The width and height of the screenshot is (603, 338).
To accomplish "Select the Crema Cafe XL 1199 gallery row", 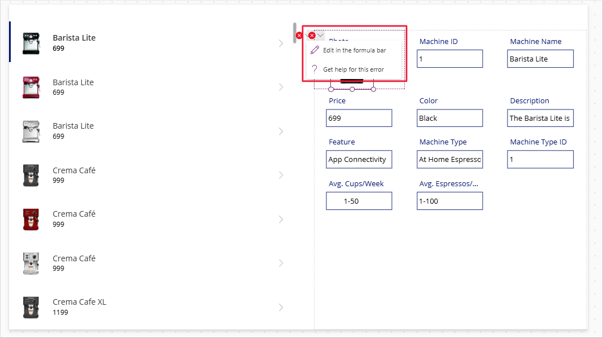I will point(141,307).
